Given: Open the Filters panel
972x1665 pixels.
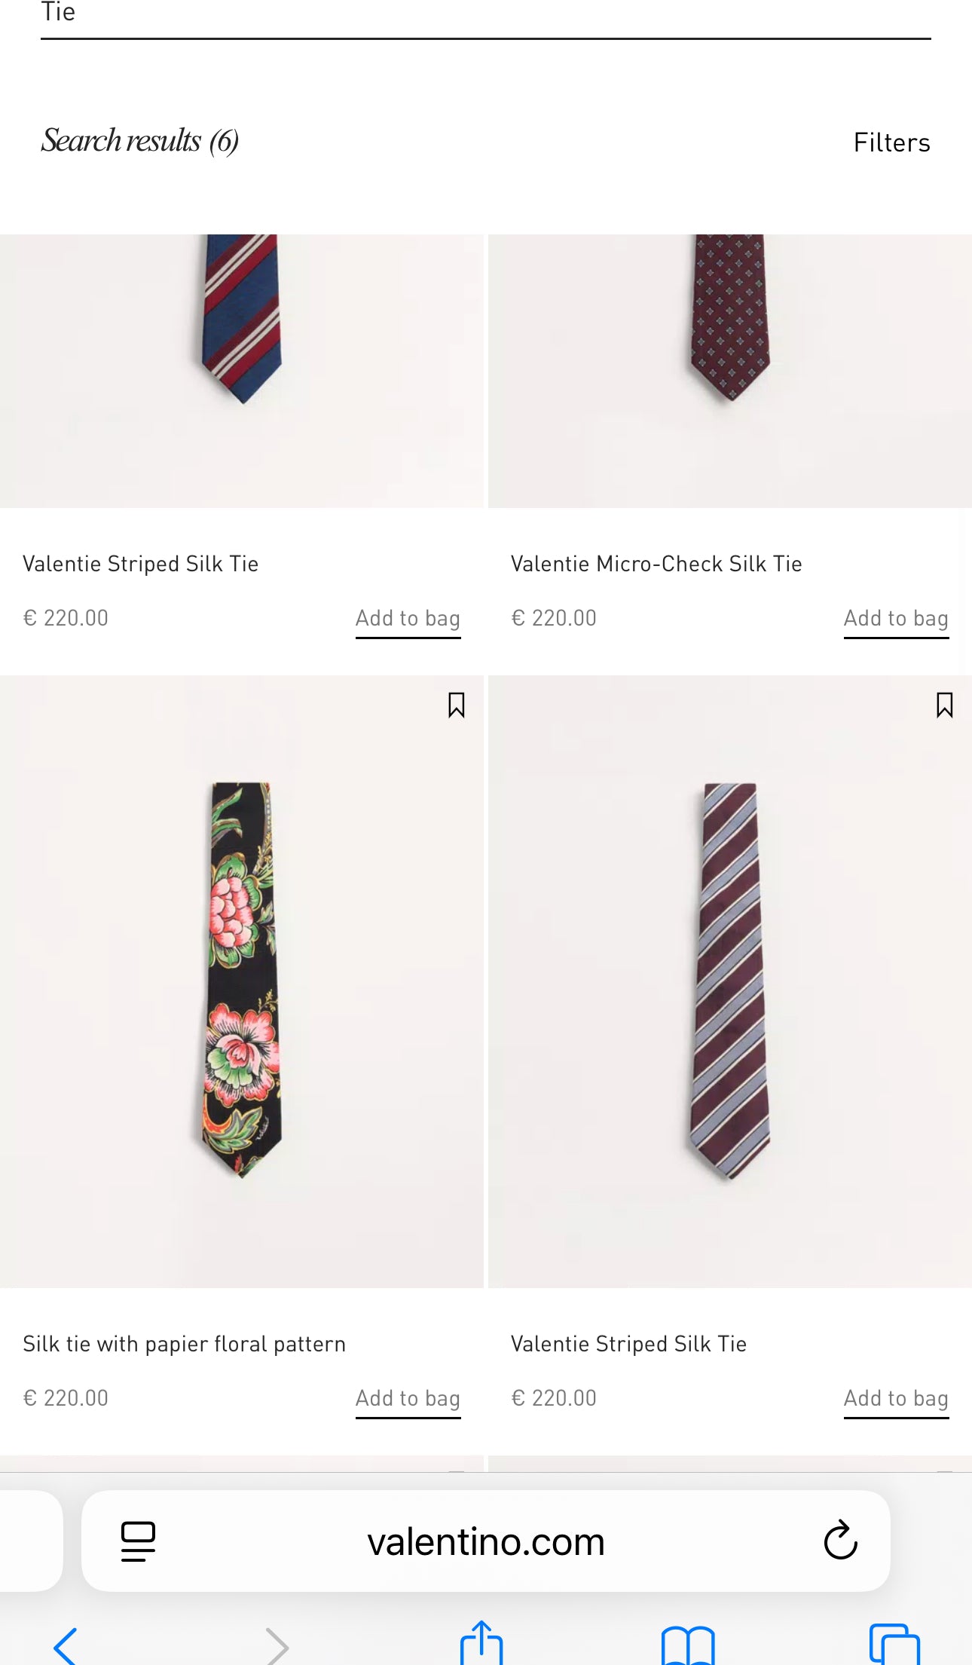Looking at the screenshot, I should click(x=891, y=142).
